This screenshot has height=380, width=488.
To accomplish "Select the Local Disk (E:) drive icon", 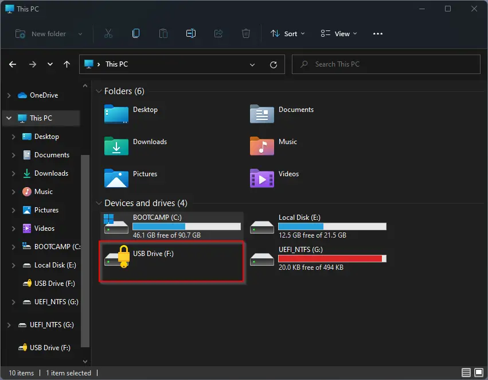I will coord(261,227).
